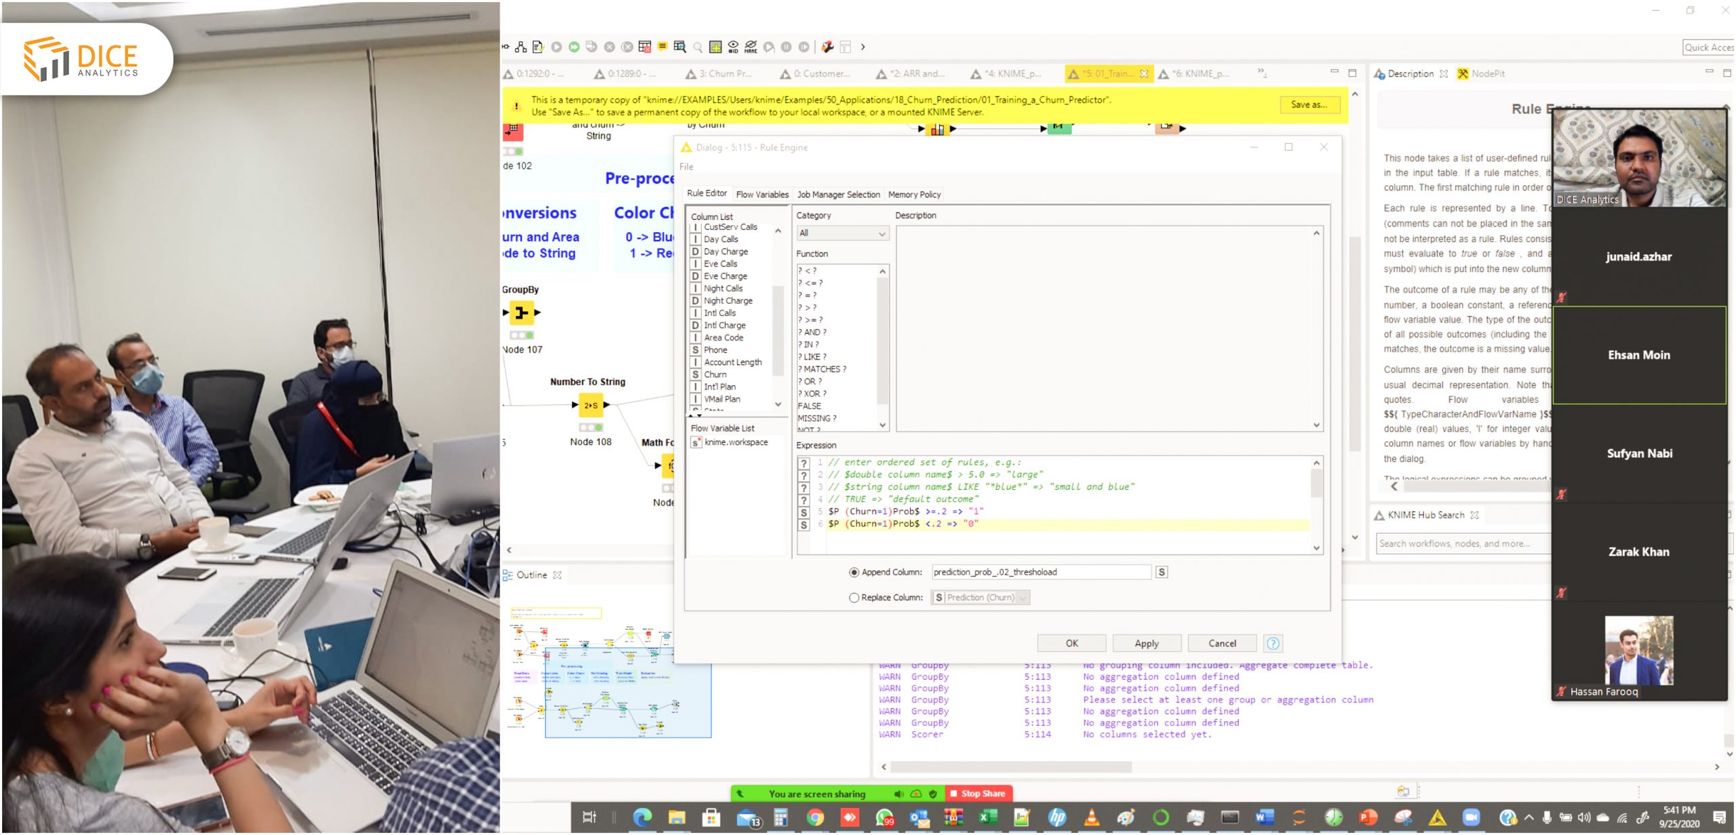Select the Number To String node icon

(x=591, y=405)
